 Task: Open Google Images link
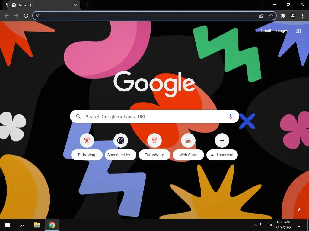point(282,31)
